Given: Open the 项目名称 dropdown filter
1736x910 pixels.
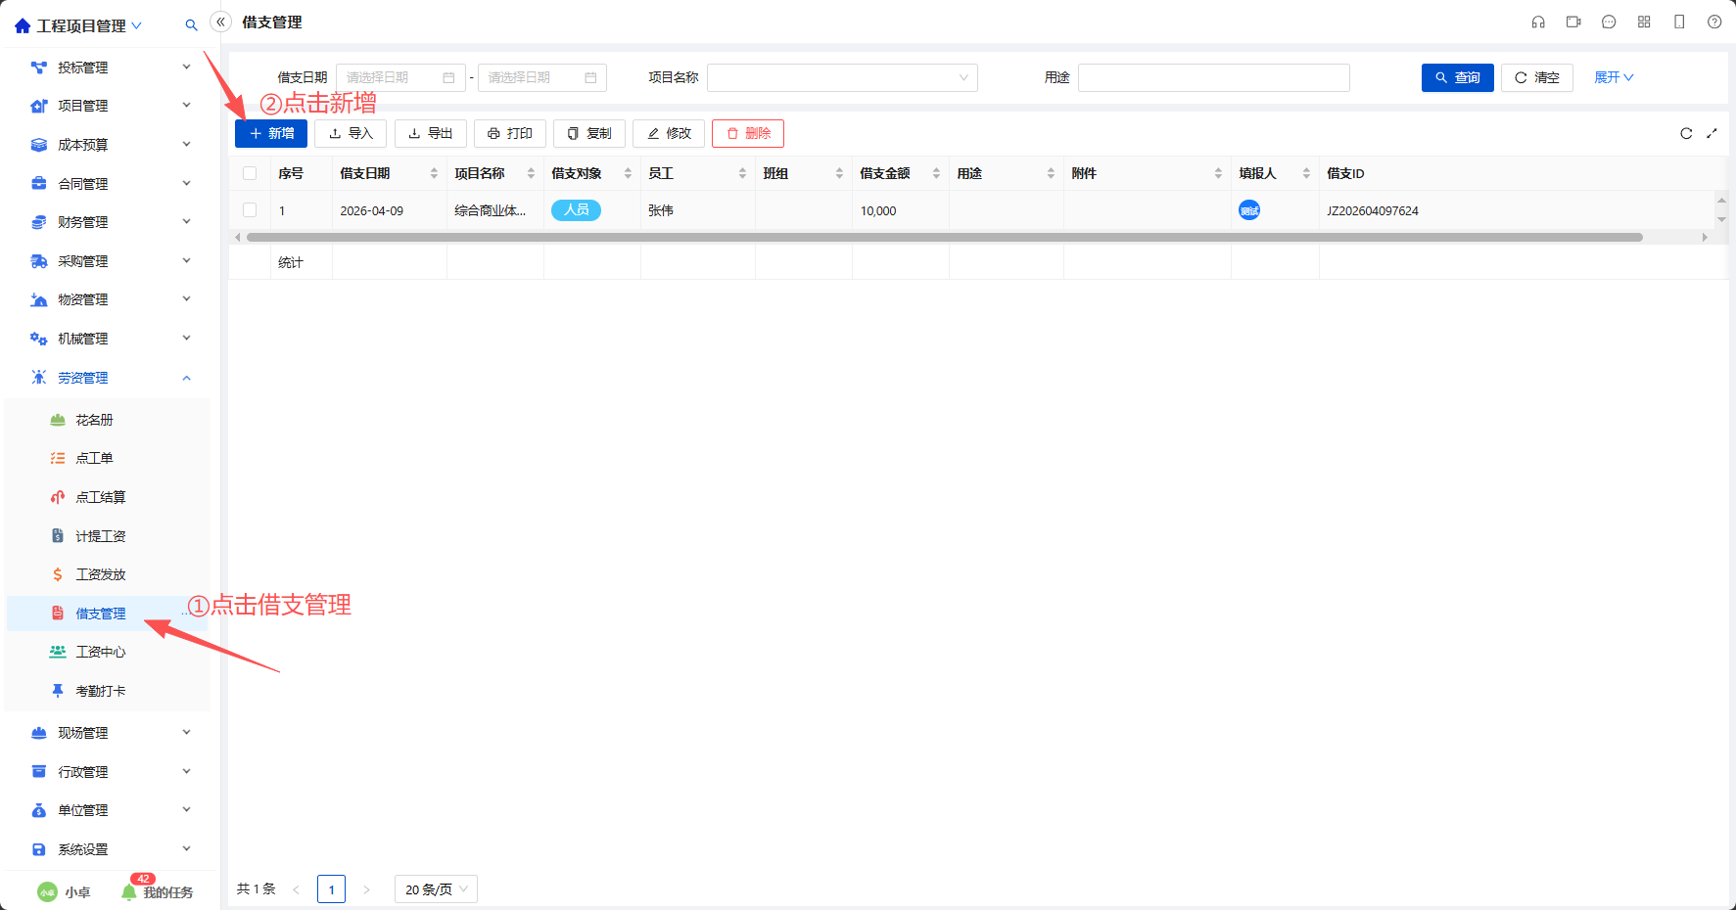Looking at the screenshot, I should [x=842, y=77].
